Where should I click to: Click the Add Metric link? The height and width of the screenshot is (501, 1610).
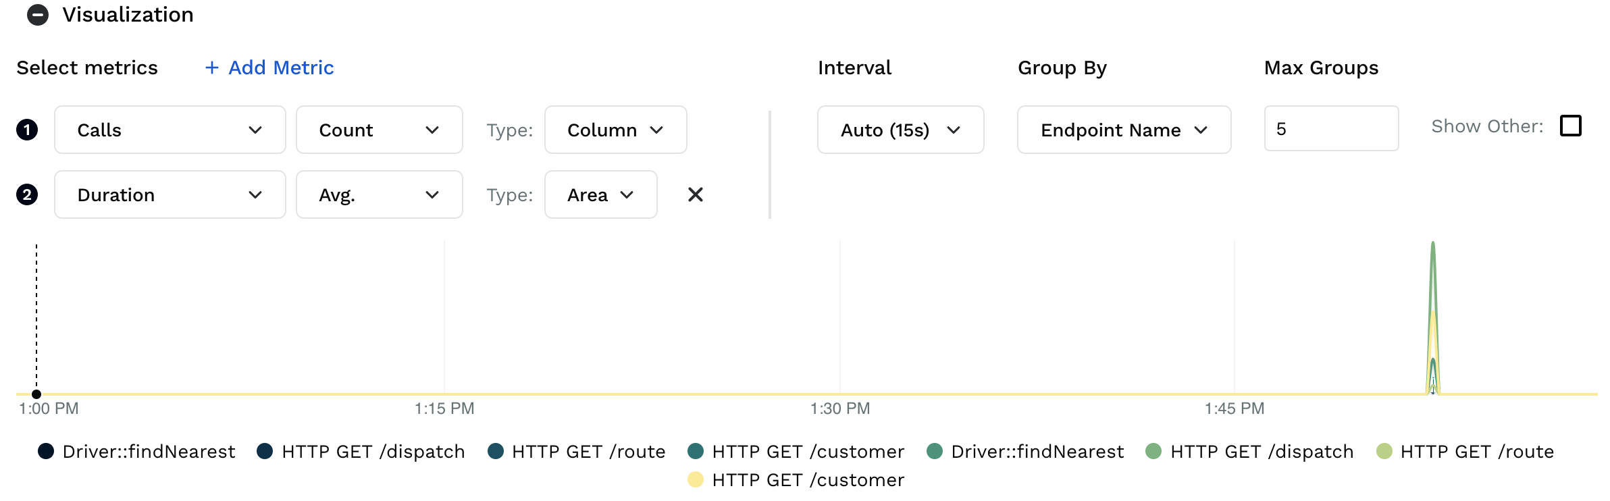coord(269,68)
